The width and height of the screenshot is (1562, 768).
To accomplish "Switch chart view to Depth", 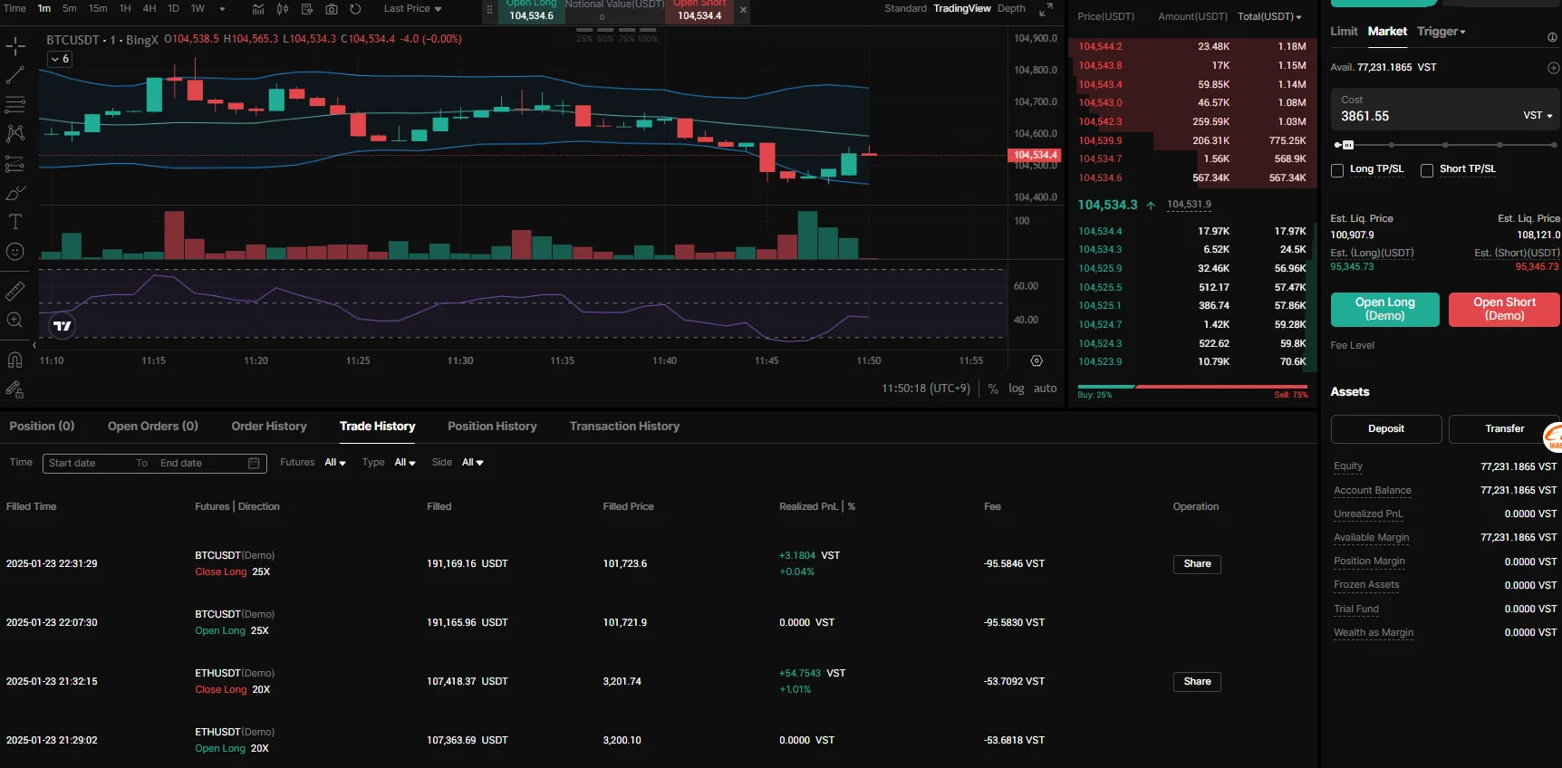I will click(1011, 9).
